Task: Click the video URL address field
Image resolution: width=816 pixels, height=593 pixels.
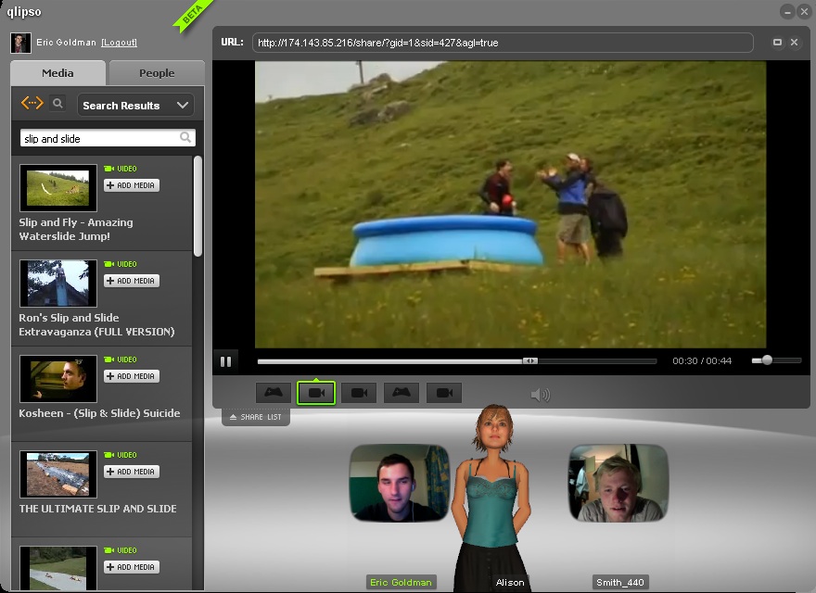Action: click(503, 43)
